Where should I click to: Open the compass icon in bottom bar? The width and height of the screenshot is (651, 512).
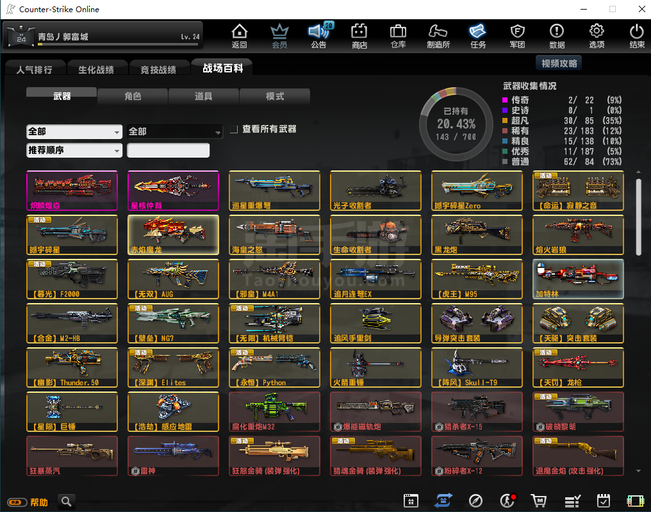(475, 501)
